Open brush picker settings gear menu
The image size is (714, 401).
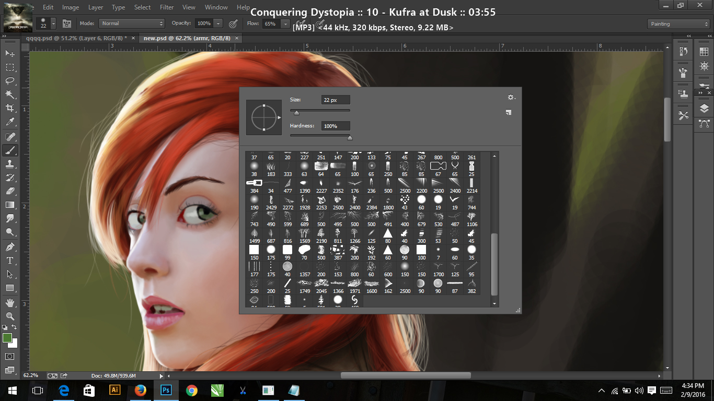coord(511,97)
